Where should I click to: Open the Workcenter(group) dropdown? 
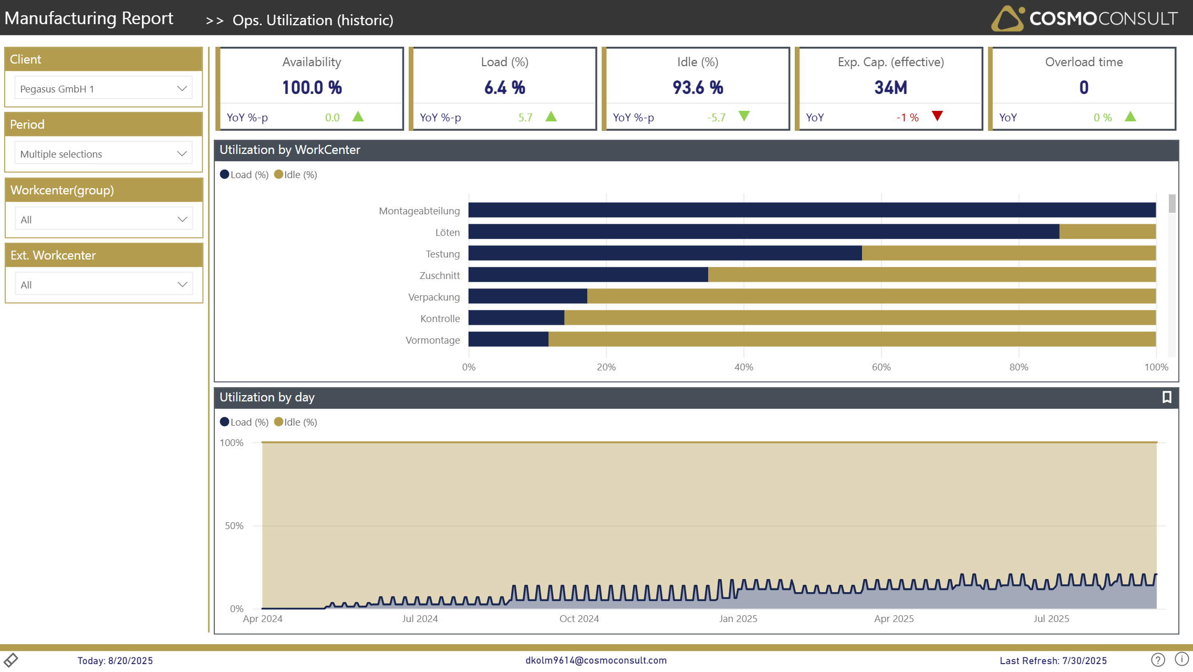[x=103, y=219]
